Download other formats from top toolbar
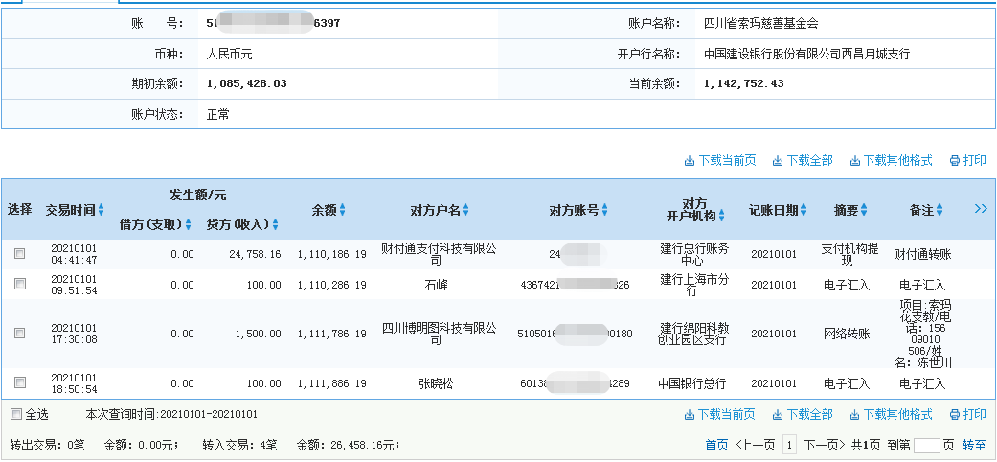 [891, 160]
